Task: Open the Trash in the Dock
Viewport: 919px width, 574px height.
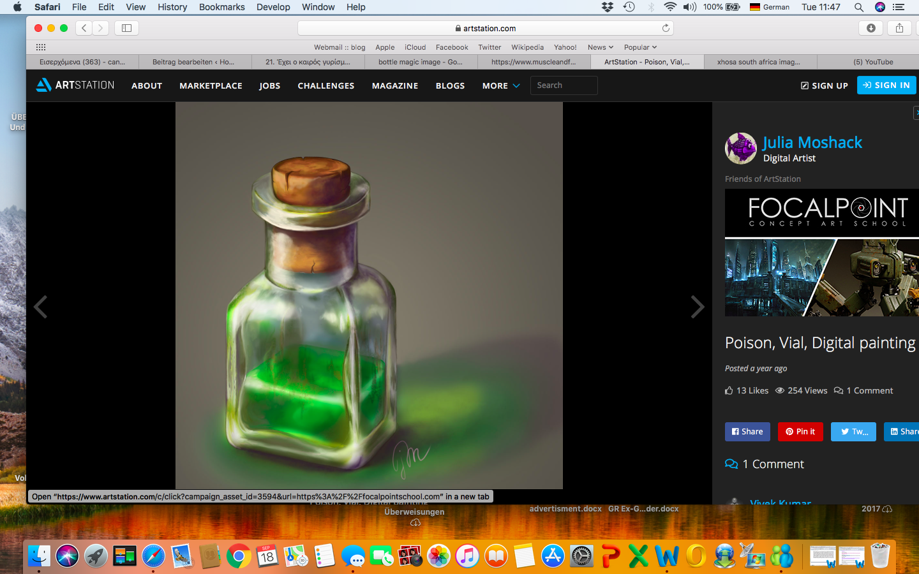Action: pos(880,556)
